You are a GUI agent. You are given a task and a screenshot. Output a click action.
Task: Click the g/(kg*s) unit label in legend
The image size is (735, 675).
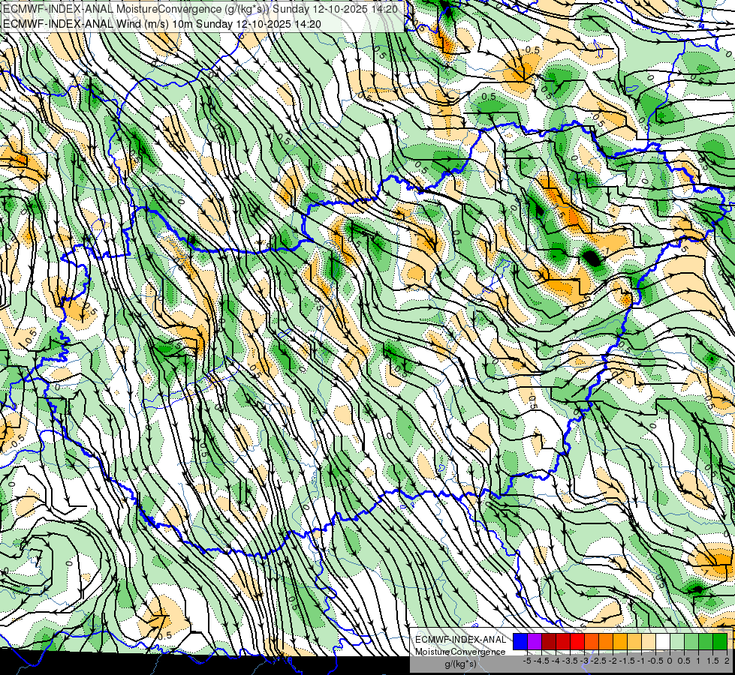[x=460, y=664]
